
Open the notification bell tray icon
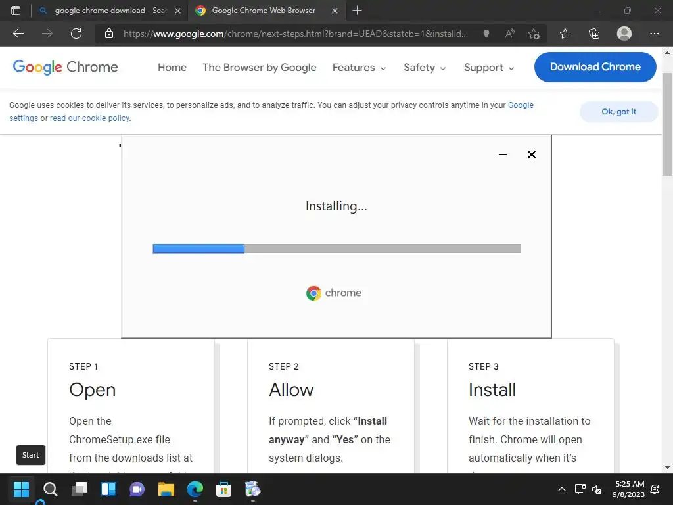[655, 489]
